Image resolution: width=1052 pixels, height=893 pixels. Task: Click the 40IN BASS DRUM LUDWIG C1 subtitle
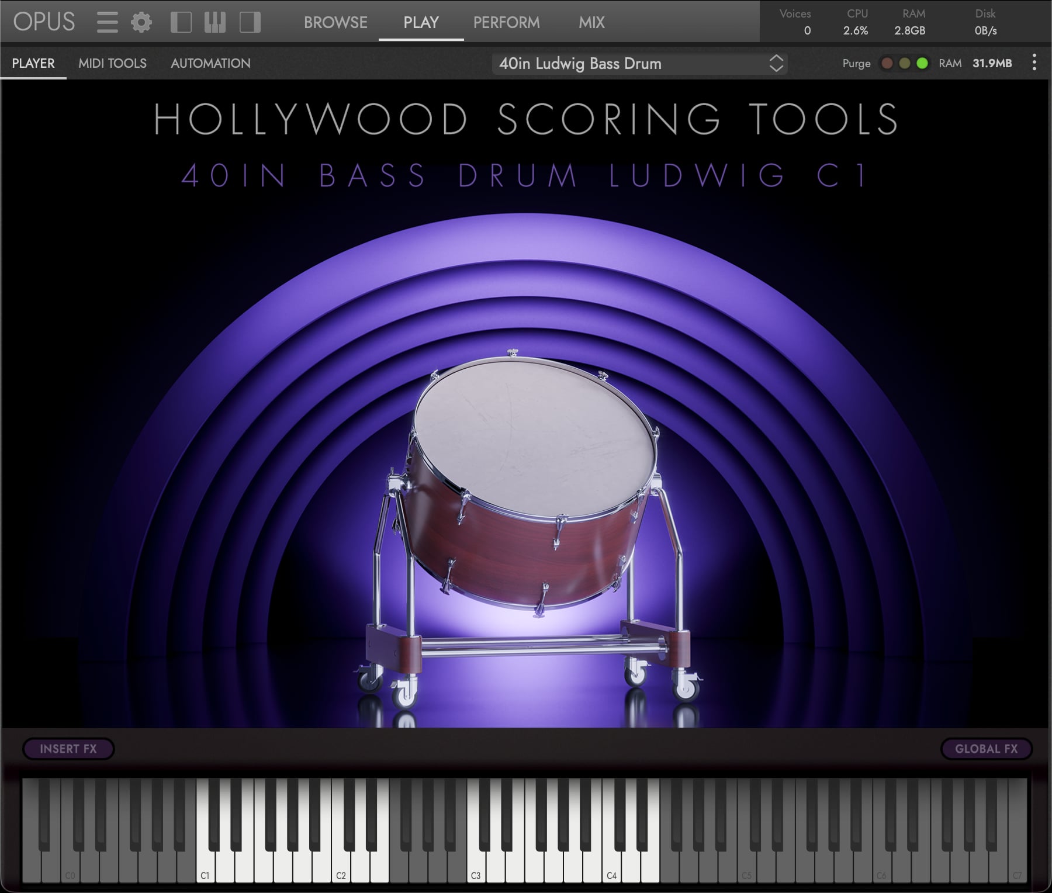pyautogui.click(x=524, y=175)
